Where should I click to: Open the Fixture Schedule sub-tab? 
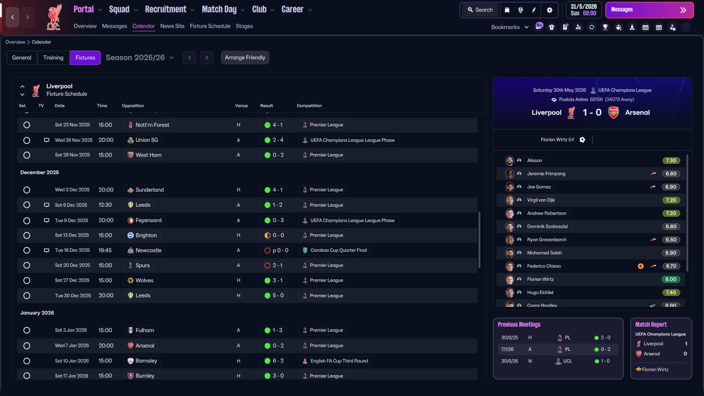coord(210,26)
